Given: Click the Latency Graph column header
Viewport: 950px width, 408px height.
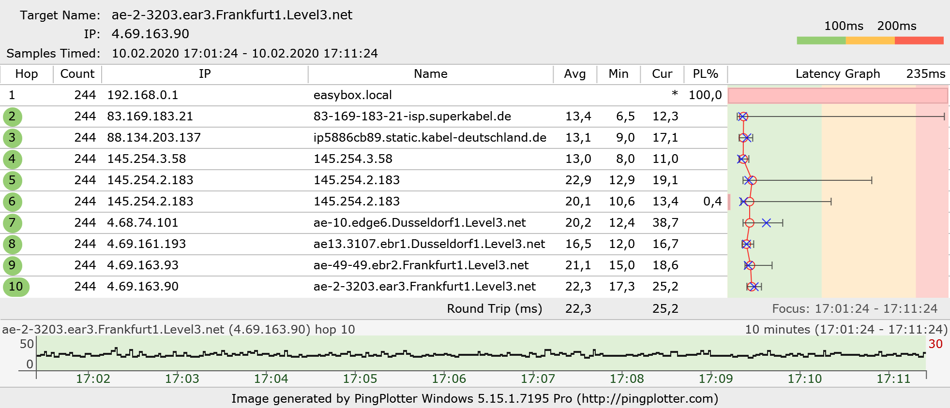Looking at the screenshot, I should point(837,74).
